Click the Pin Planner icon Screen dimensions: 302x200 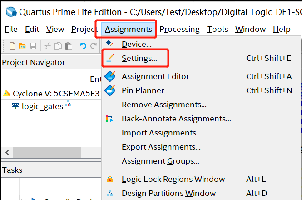[x=110, y=90]
